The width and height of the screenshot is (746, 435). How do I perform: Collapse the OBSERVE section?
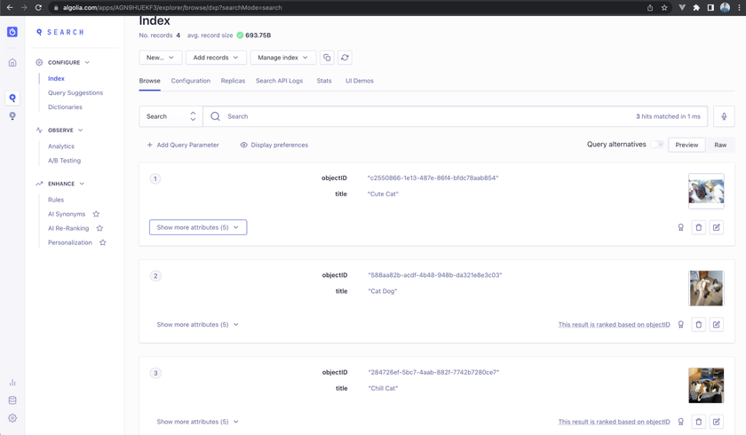[x=60, y=130]
